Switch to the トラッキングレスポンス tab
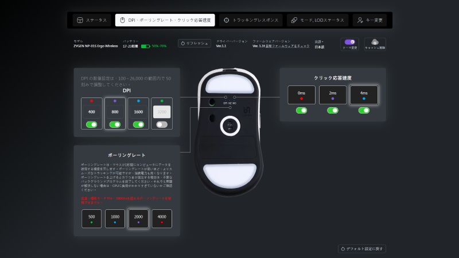Image resolution: width=459 pixels, height=258 pixels. (251, 20)
